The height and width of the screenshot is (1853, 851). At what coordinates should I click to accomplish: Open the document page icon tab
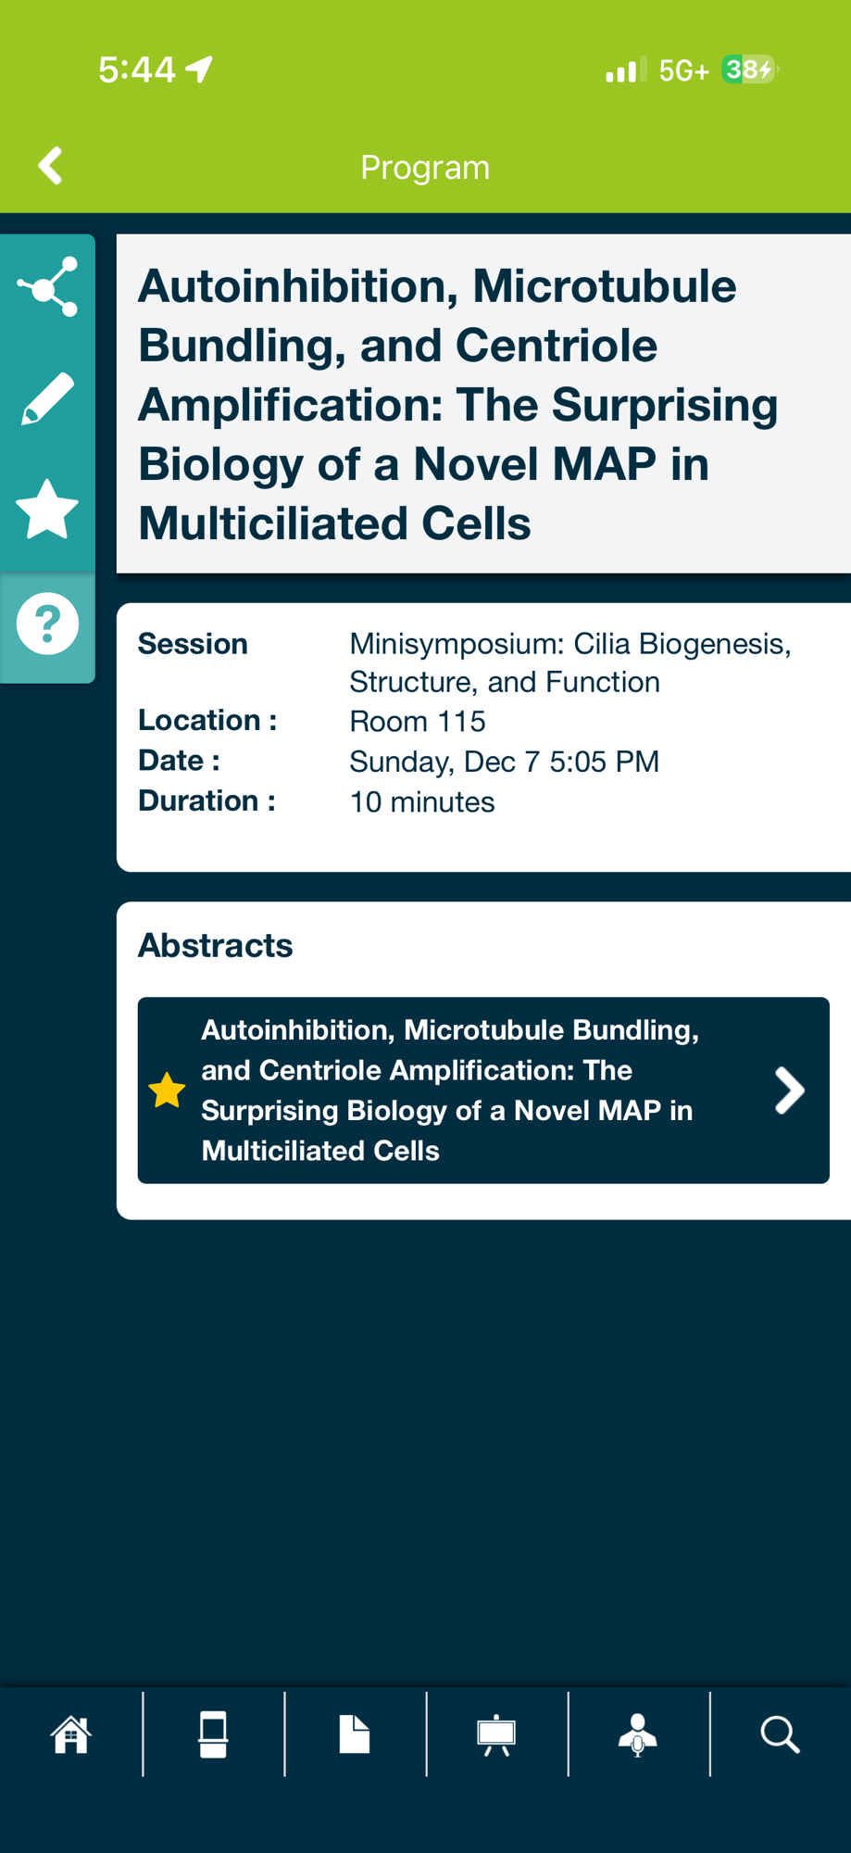355,1734
